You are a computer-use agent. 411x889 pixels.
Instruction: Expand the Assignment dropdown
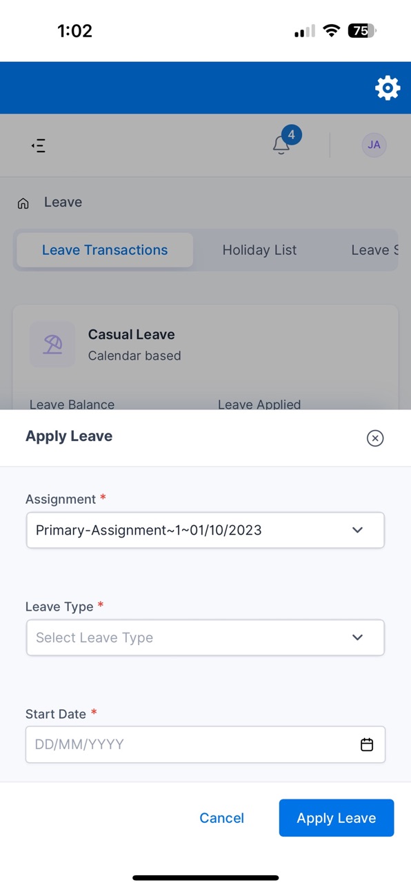(x=205, y=530)
